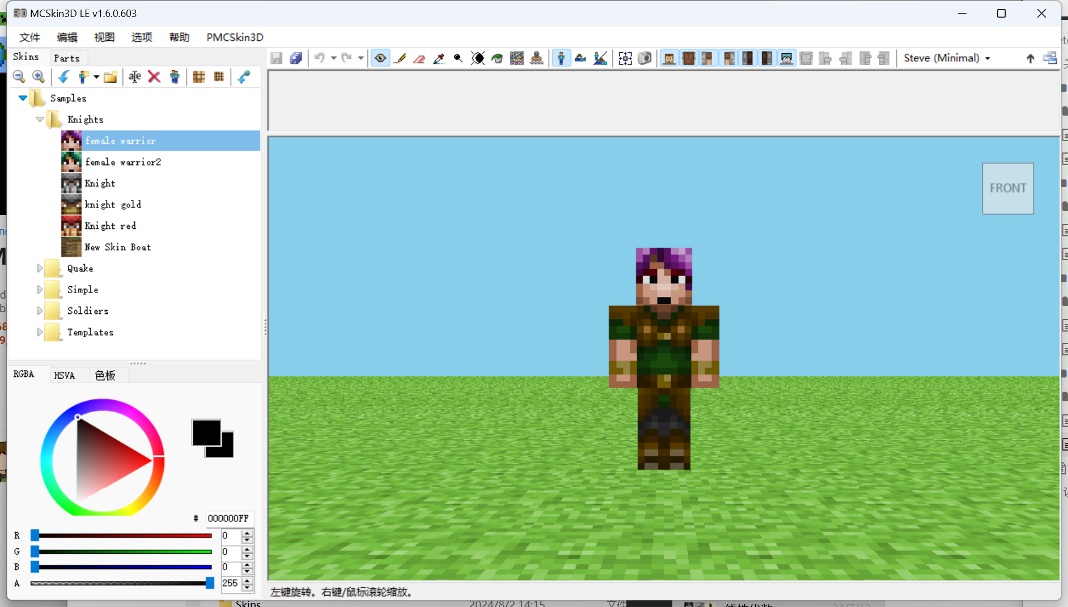Expand the Simple folder
Image resolution: width=1068 pixels, height=607 pixels.
(x=40, y=290)
